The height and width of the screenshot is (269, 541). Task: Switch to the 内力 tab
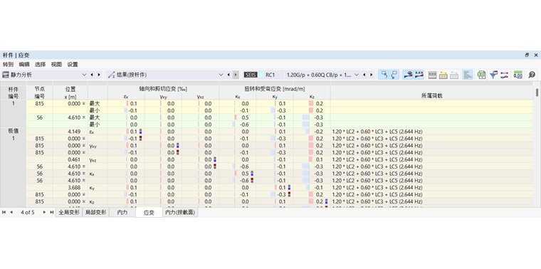click(122, 213)
